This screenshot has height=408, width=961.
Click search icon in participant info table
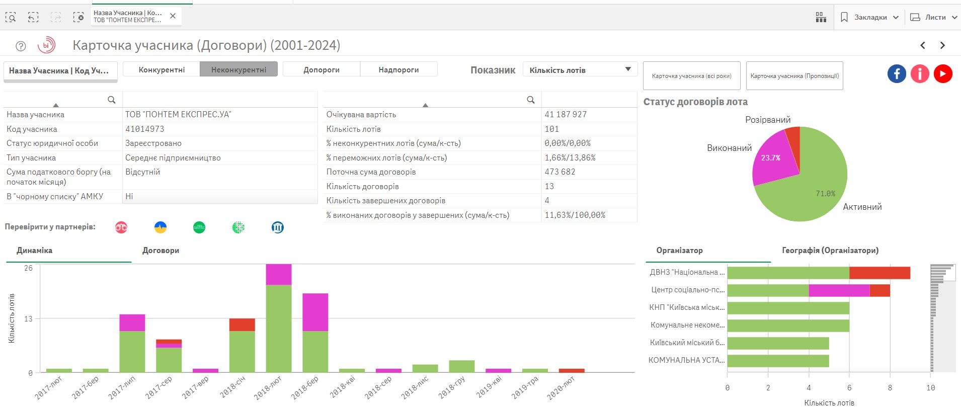pyautogui.click(x=112, y=100)
